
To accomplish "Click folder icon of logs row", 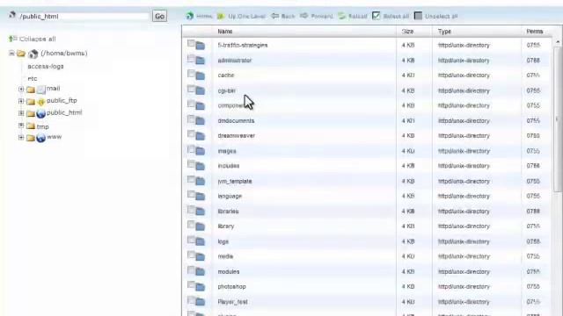I will 200,242.
